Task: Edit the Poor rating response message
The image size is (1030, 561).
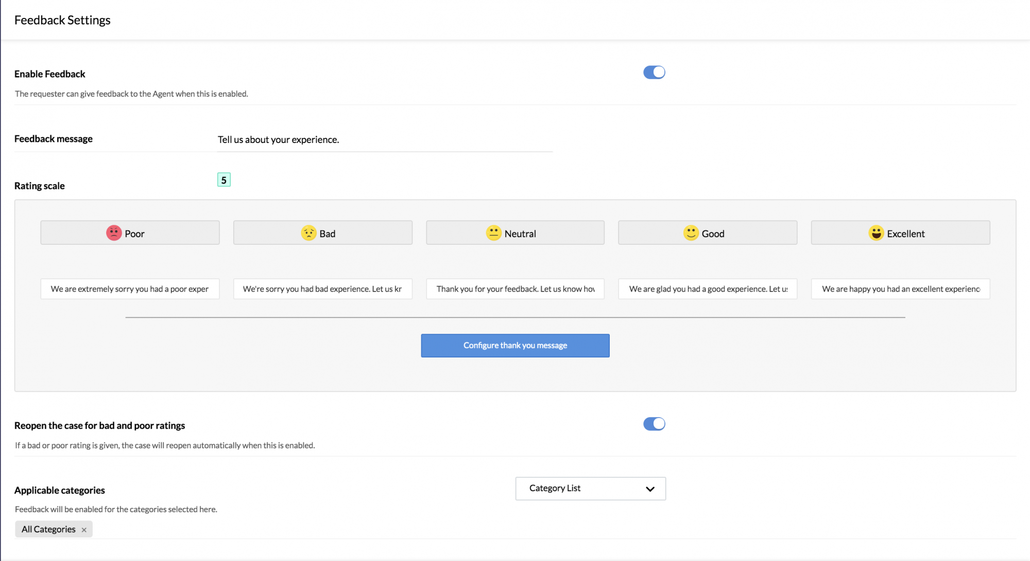Action: pyautogui.click(x=130, y=289)
